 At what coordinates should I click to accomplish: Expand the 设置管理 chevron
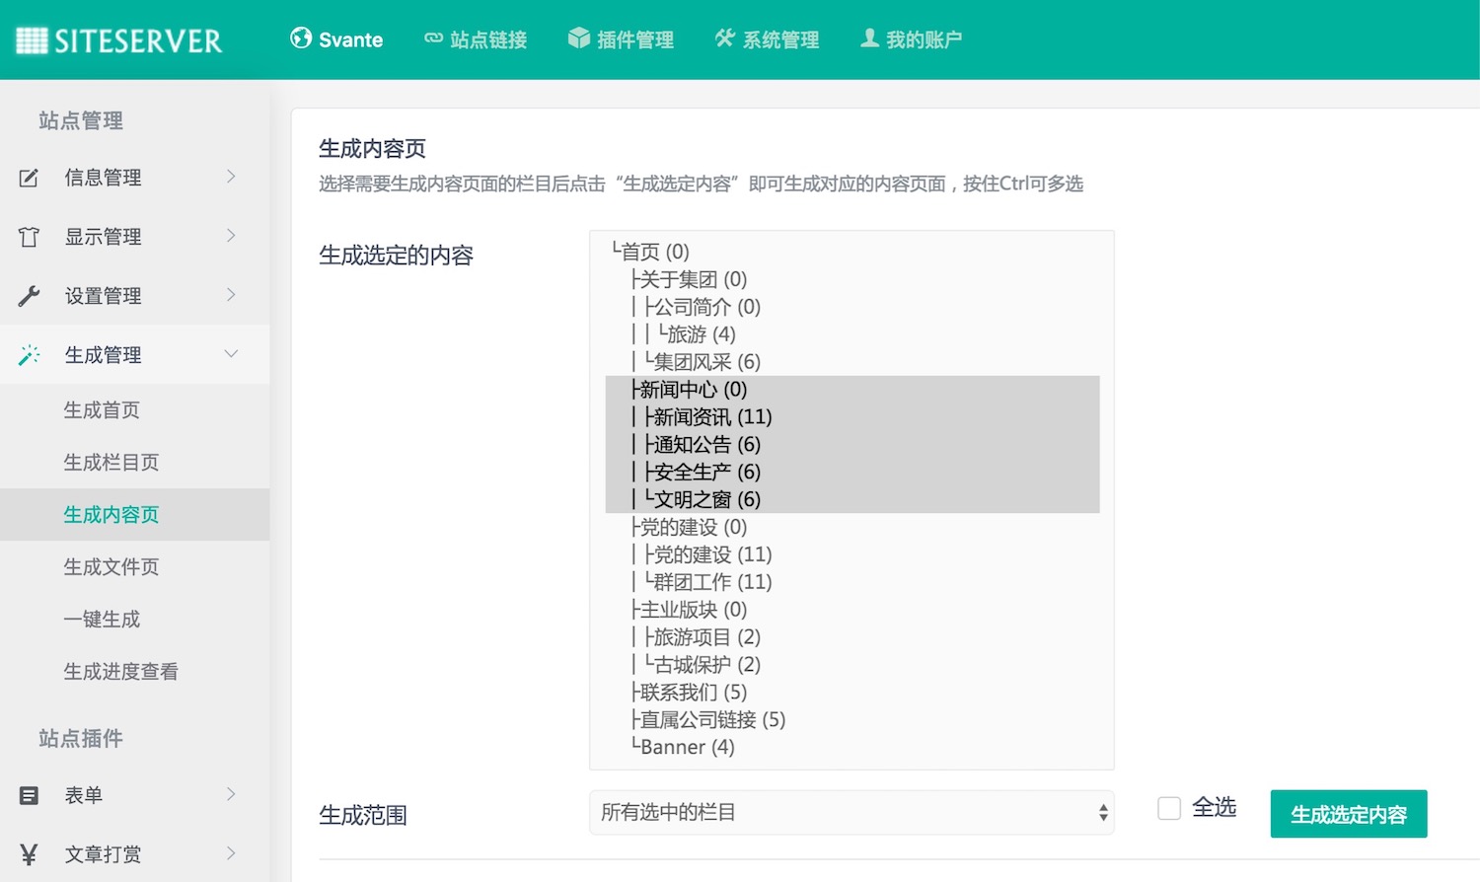point(231,295)
